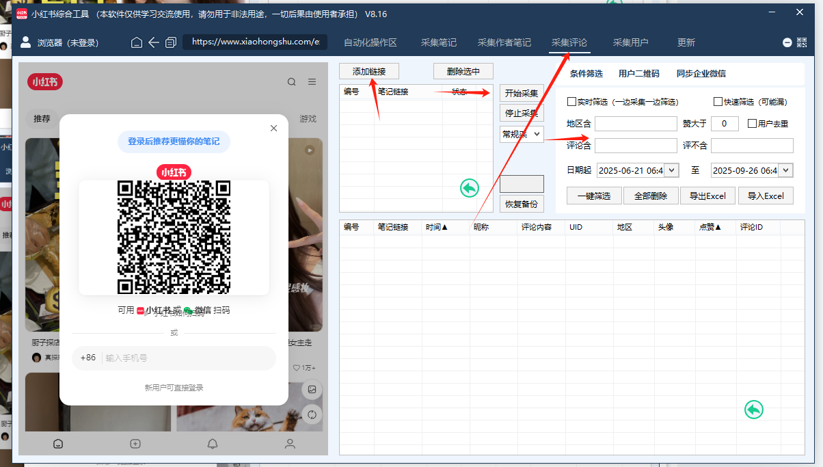
Task: Open the 用户二维码 sub-tab
Action: pyautogui.click(x=639, y=74)
